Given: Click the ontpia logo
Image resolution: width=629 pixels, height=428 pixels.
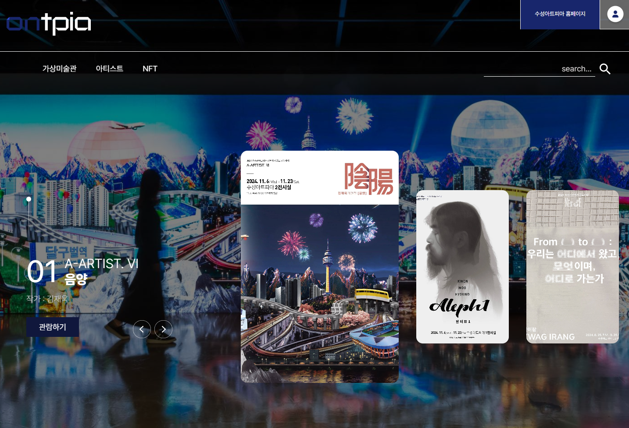Looking at the screenshot, I should coord(49,23).
